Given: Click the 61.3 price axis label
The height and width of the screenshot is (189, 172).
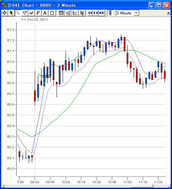Looking at the screenshot, I should [x=10, y=30].
